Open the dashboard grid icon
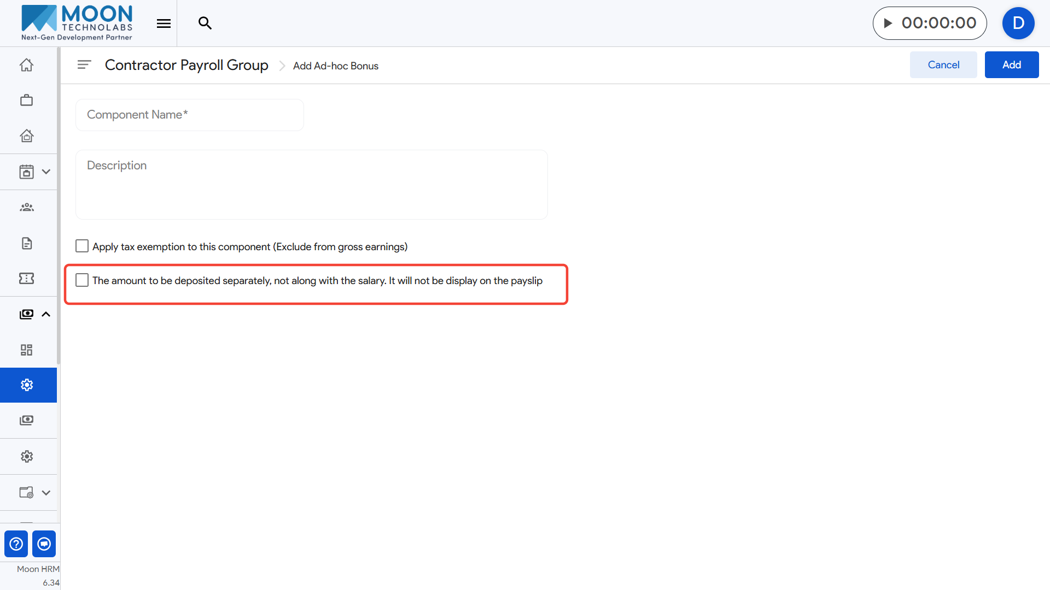The width and height of the screenshot is (1050, 590). click(x=26, y=350)
